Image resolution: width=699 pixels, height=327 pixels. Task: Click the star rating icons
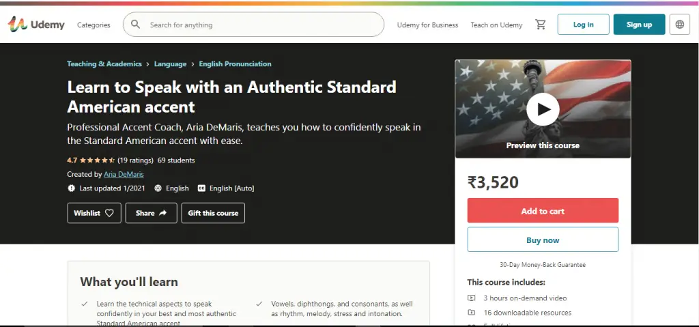pos(97,160)
